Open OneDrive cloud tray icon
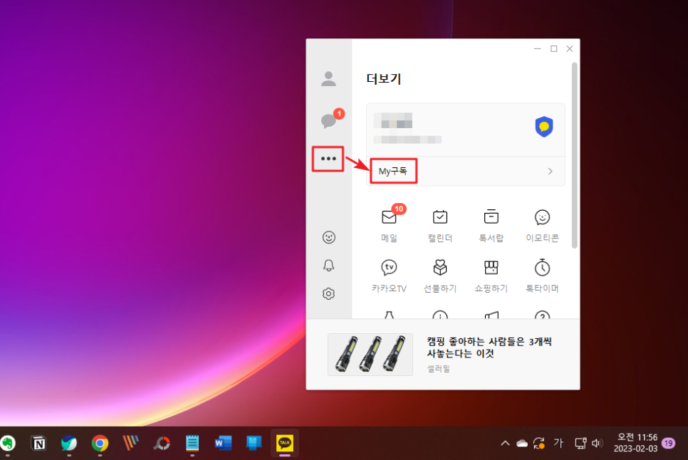Viewport: 688px width, 460px height. click(522, 444)
